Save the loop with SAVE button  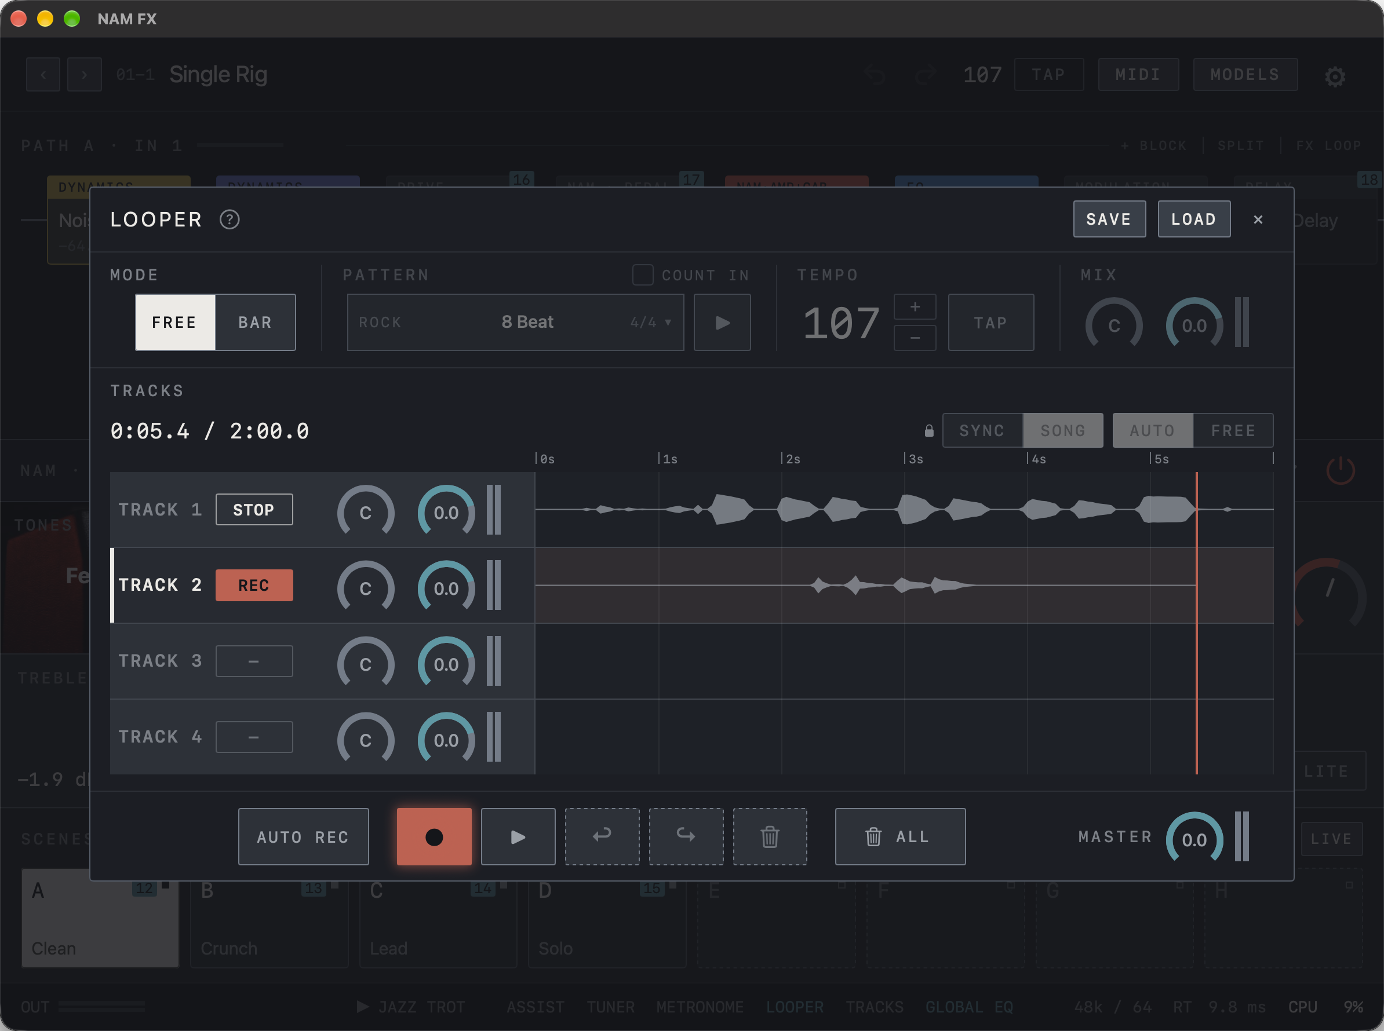click(x=1109, y=219)
